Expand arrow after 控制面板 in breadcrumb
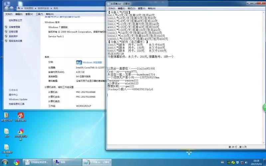 point(36,8)
